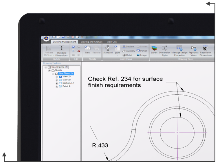Insert a Section view
The image size is (220, 165).
pos(128,46)
